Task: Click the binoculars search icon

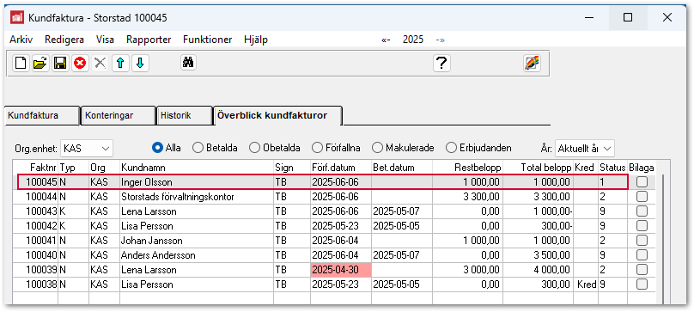Action: (x=189, y=63)
